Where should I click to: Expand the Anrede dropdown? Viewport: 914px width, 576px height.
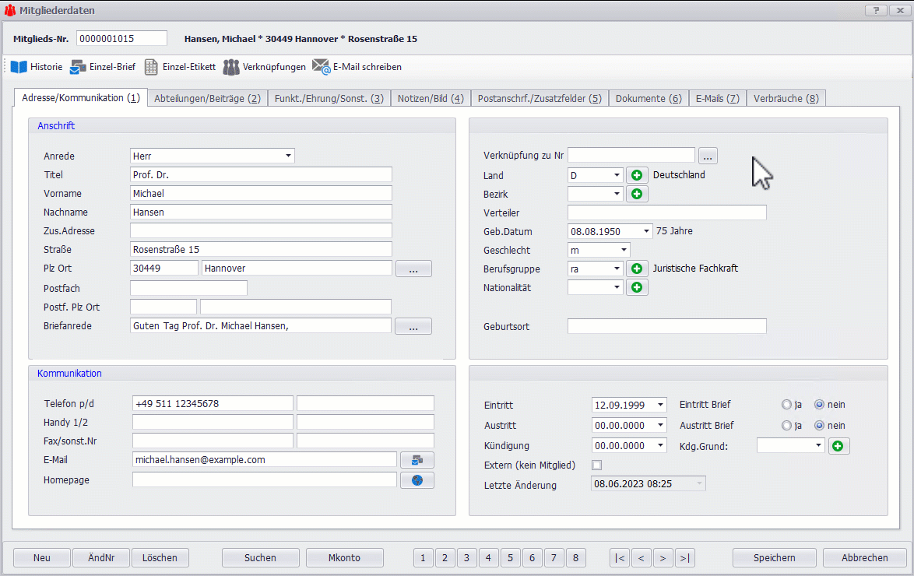pos(289,156)
